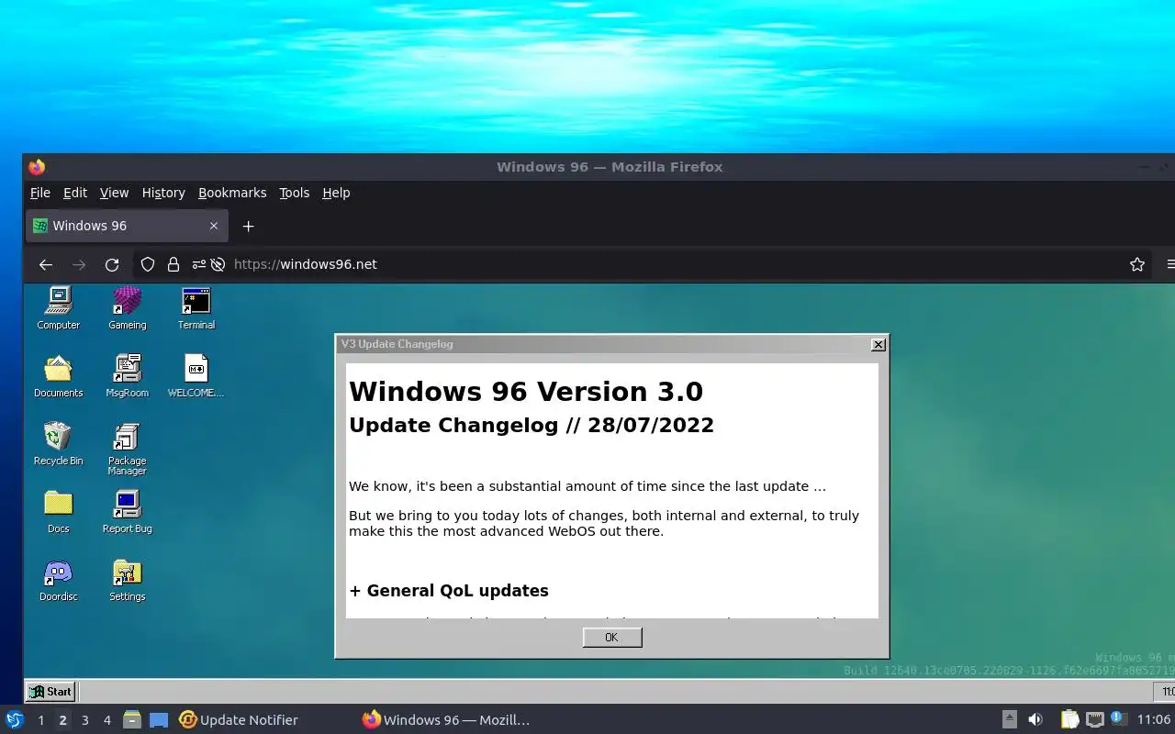Viewport: 1175px width, 734px height.
Task: Switch to workspace 1
Action: coord(40,720)
